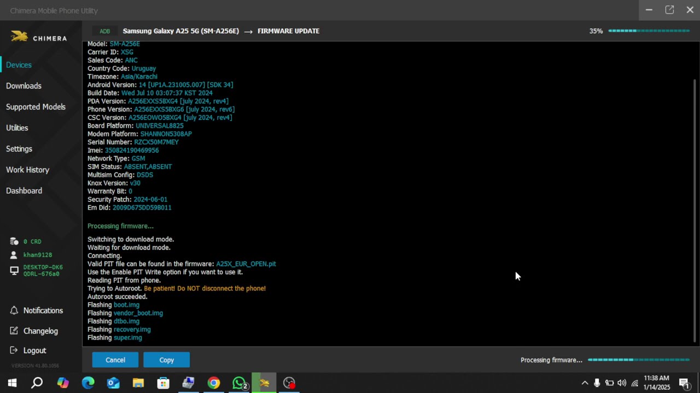Log out of Chimera
This screenshot has width=700, height=393.
[34, 350]
